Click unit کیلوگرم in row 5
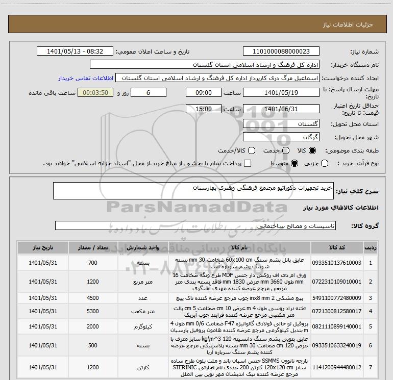The image size is (393, 380). click(143, 327)
